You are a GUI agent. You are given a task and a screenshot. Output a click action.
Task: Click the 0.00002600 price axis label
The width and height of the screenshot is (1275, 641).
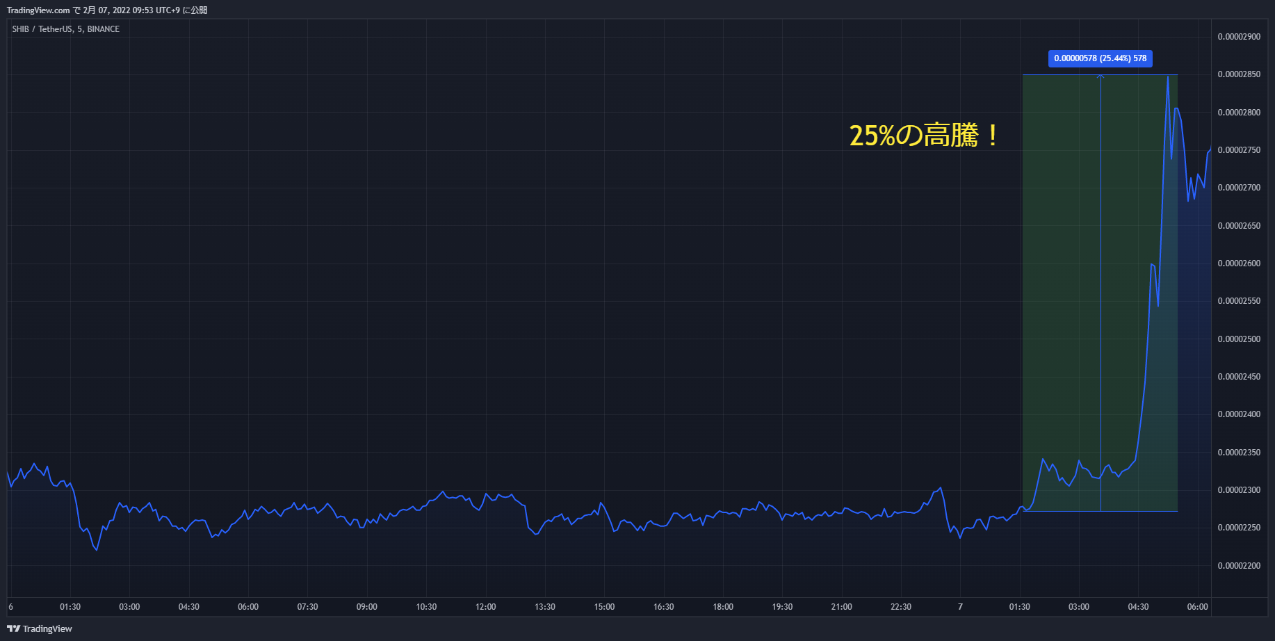(1239, 263)
